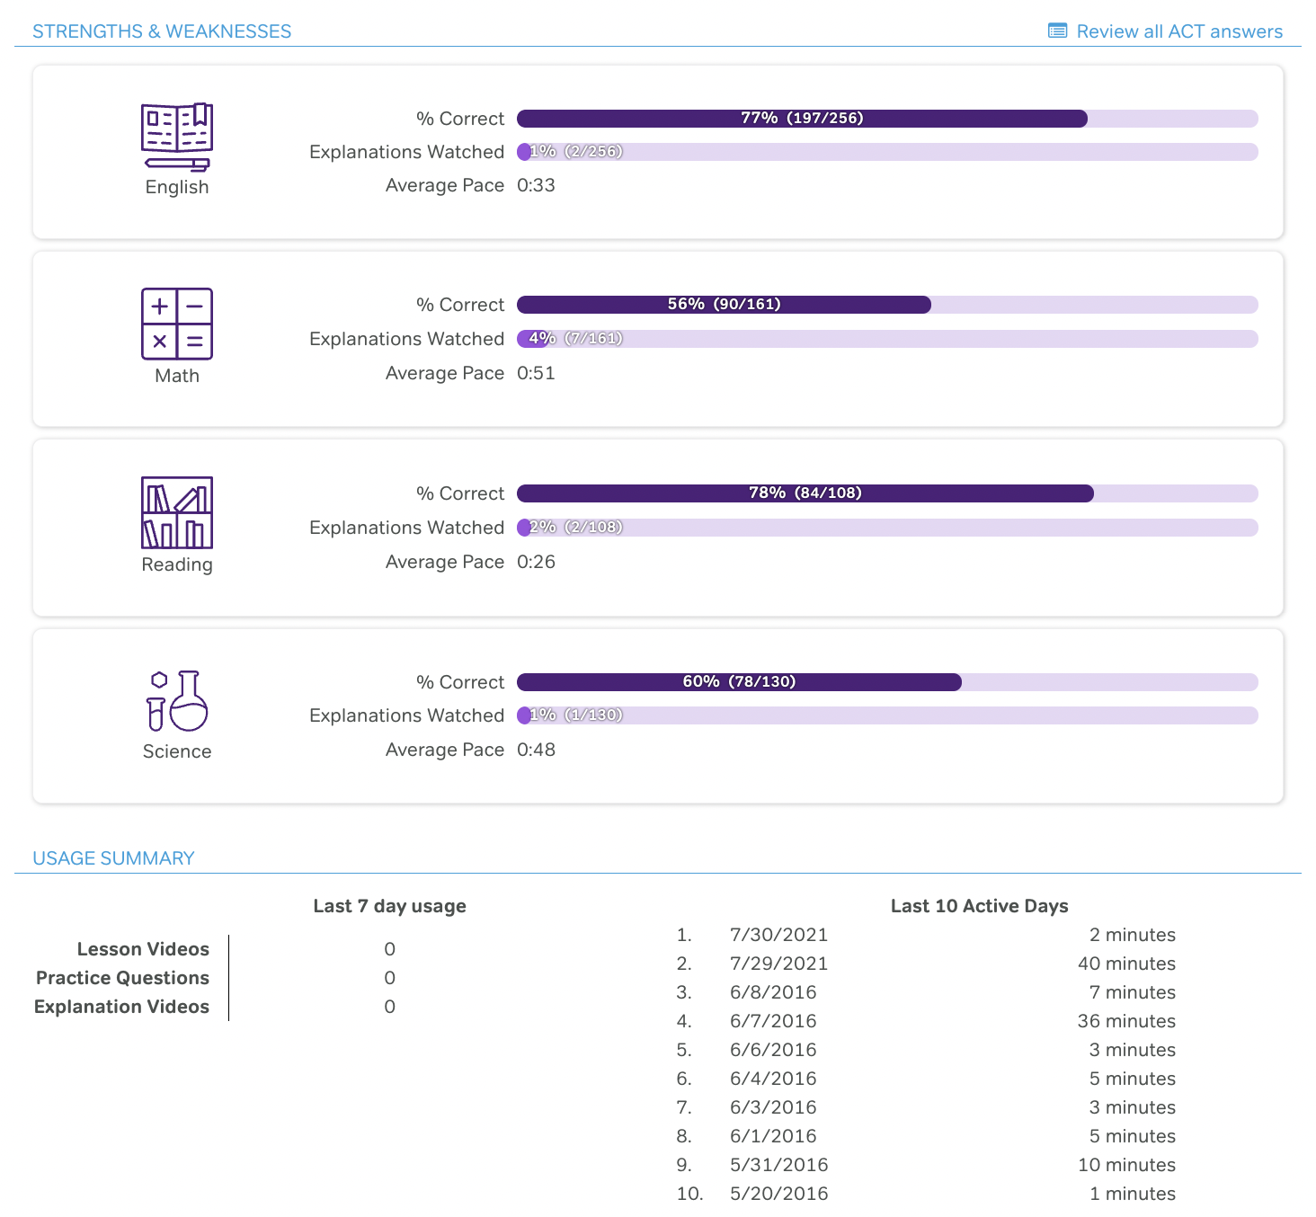Click the Practice Questions row
The height and width of the screenshot is (1217, 1316).
pos(122,978)
